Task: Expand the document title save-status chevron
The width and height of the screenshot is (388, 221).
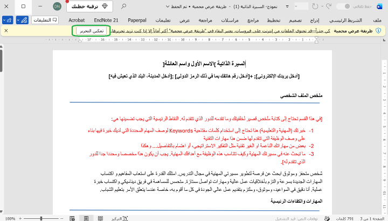Action: [168, 6]
